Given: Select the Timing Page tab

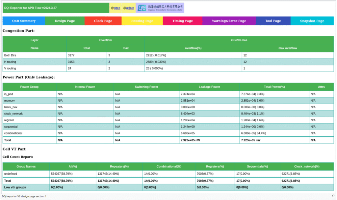Looking at the screenshot, I should (x=182, y=21).
